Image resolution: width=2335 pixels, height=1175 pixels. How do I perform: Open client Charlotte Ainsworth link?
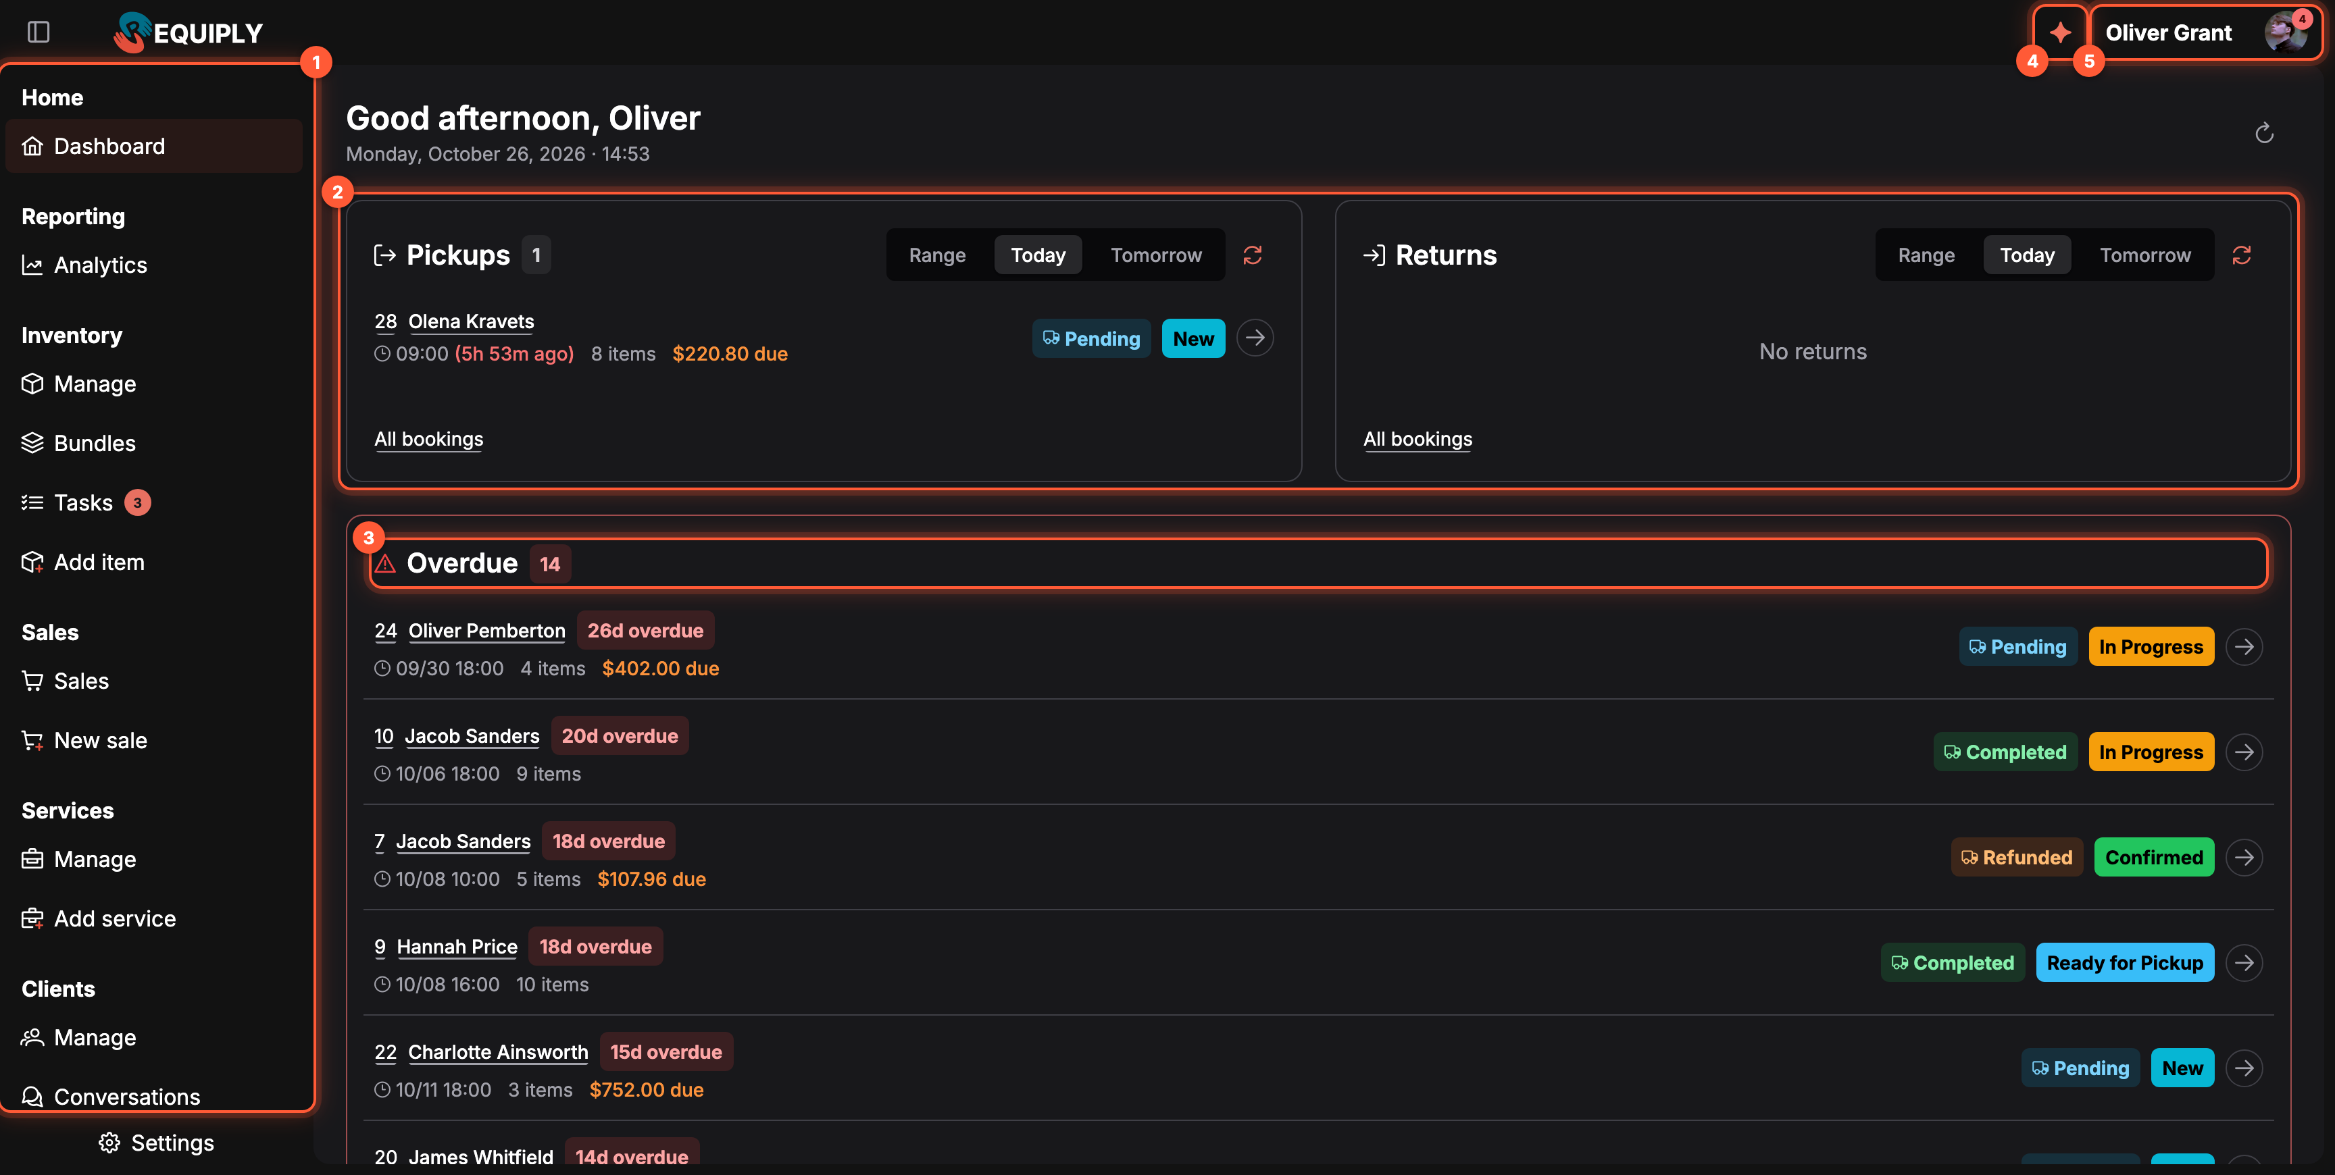click(x=498, y=1053)
